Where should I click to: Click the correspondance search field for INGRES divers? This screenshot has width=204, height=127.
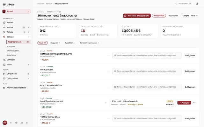tap(147, 71)
